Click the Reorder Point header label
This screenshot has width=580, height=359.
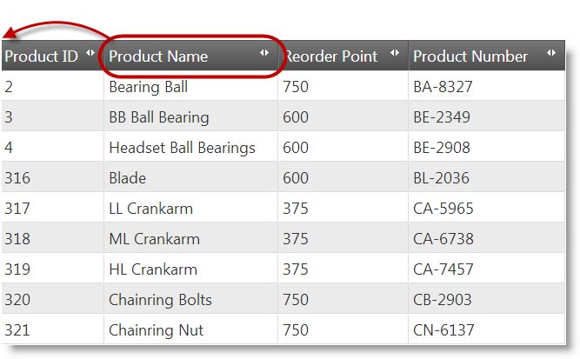(332, 57)
